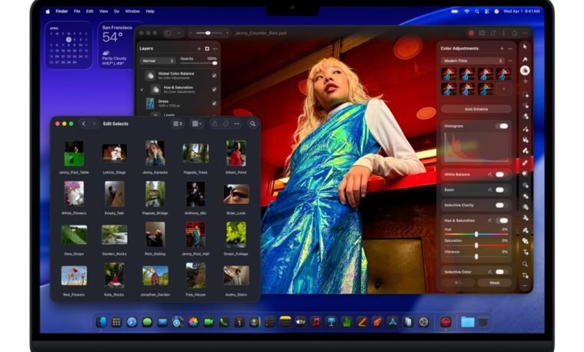584x352 pixels.
Task: Add a new color adjustment with plus icon
Action: point(502,49)
